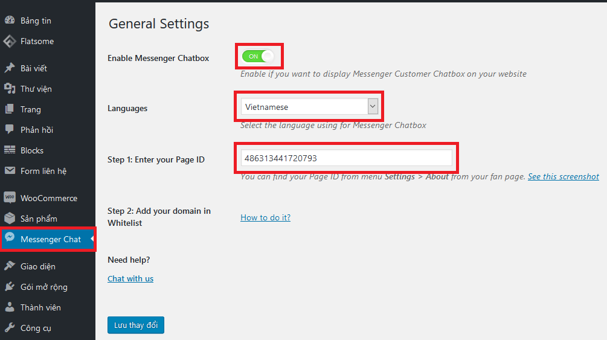
Task: Click the Công cụ wrench icon
Action: [10, 327]
